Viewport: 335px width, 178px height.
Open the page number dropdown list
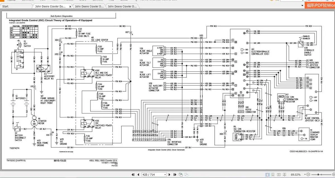[165, 175]
